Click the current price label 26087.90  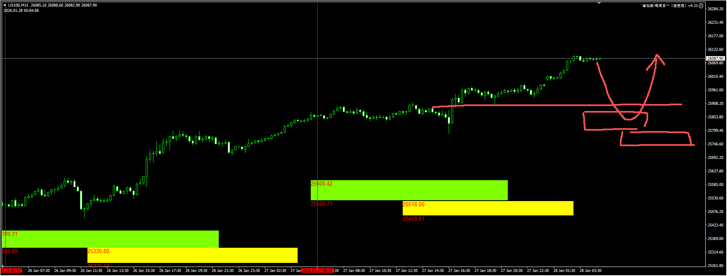tap(715, 59)
